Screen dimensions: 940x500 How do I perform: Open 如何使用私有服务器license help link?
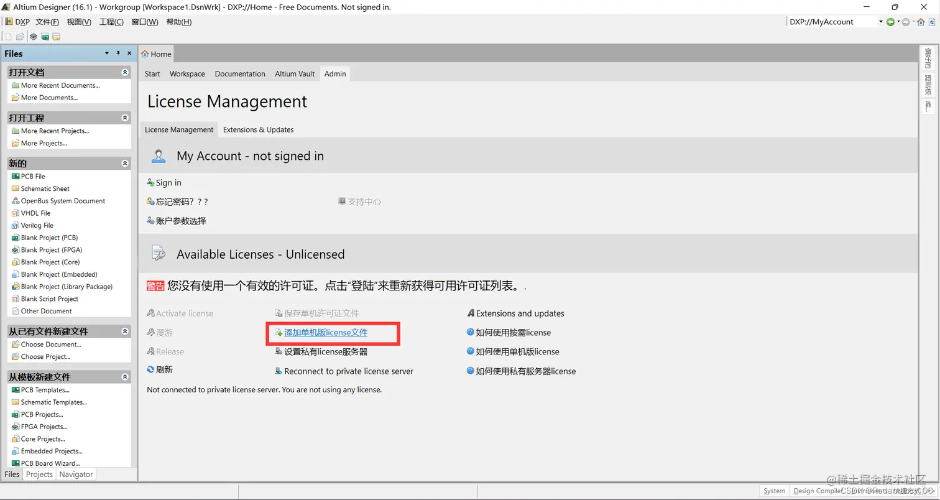click(522, 371)
